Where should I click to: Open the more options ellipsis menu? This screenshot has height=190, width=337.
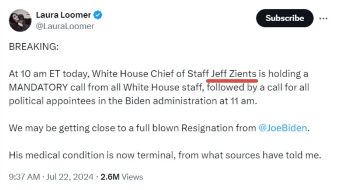point(323,18)
